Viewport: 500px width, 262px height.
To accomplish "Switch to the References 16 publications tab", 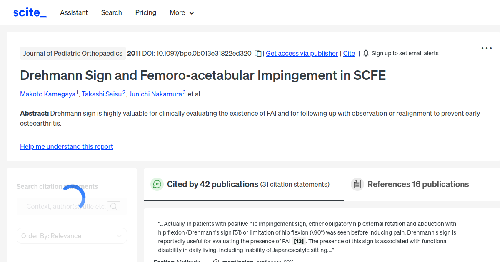I will tap(418, 184).
